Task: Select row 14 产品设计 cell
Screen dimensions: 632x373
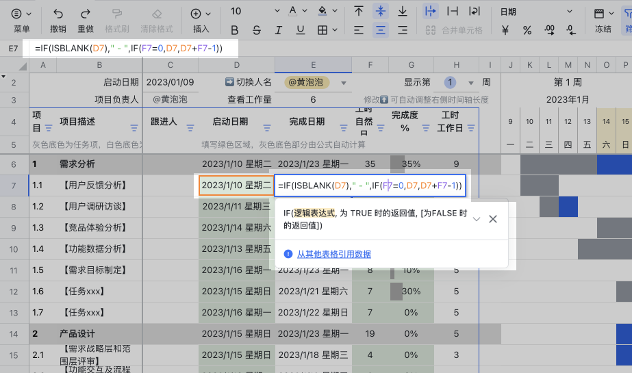Action: 100,333
